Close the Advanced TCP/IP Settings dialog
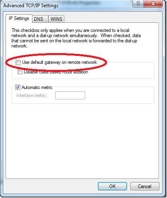 point(153,3)
